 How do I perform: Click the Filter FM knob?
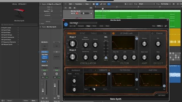pyautogui.click(x=116, y=57)
